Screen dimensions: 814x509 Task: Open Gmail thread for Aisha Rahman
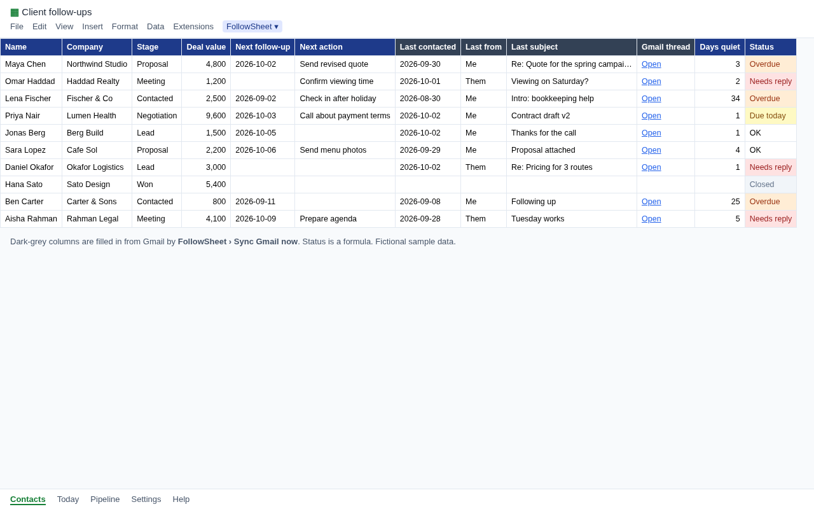tap(651, 219)
